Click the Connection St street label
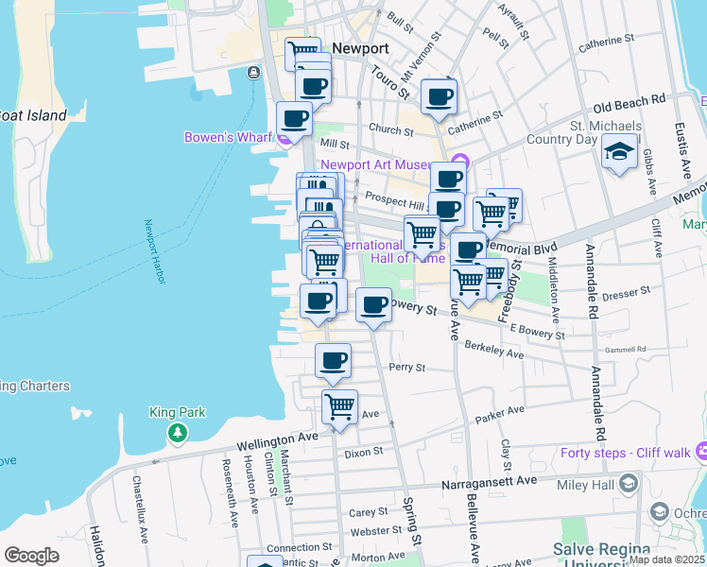Screen dimensions: 707x567 (x=300, y=547)
